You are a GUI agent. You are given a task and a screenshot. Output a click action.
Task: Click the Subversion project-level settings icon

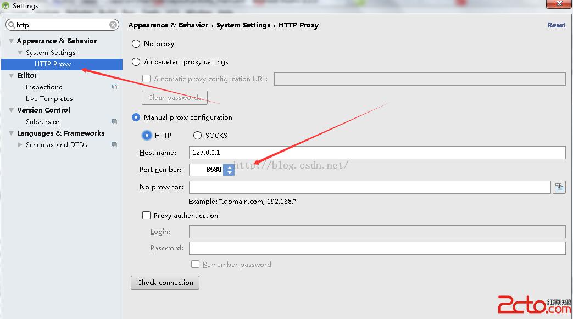(114, 122)
